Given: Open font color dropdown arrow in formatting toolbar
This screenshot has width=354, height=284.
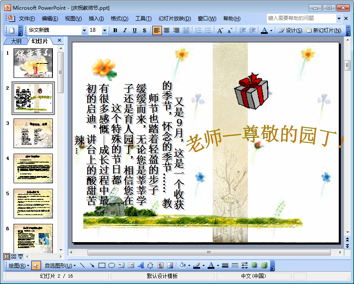Looking at the screenshot, I should point(271,30).
